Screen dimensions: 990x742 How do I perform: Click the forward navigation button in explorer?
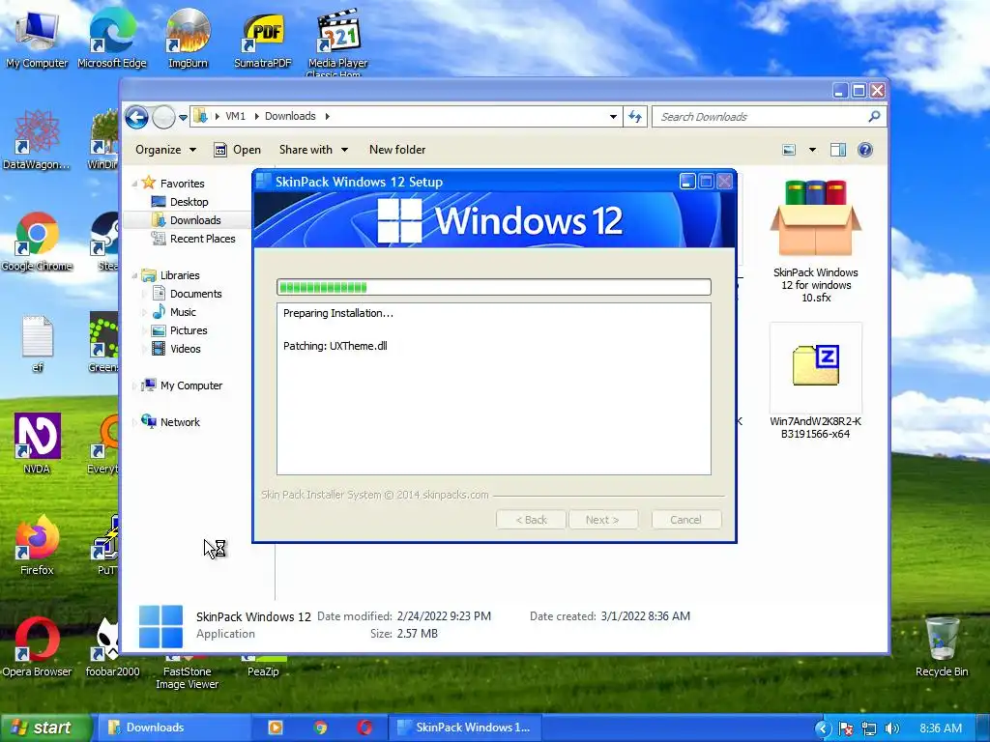coord(163,117)
